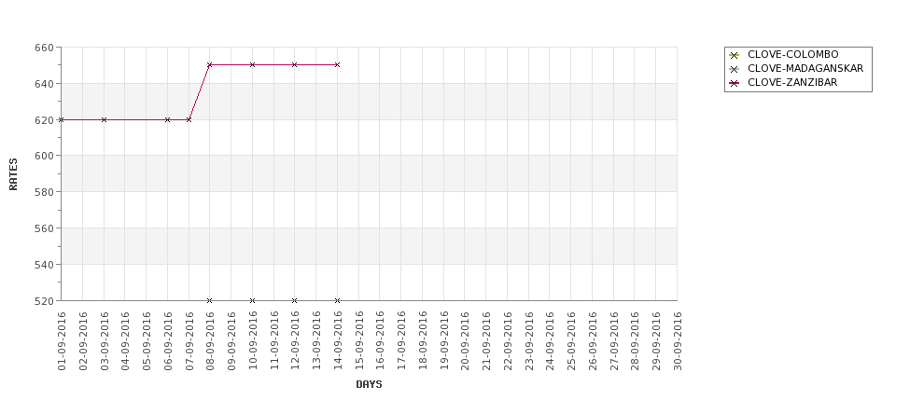The image size is (910, 400).
Task: Select the 650 data marker on 08-09-2016
Action: tap(209, 65)
